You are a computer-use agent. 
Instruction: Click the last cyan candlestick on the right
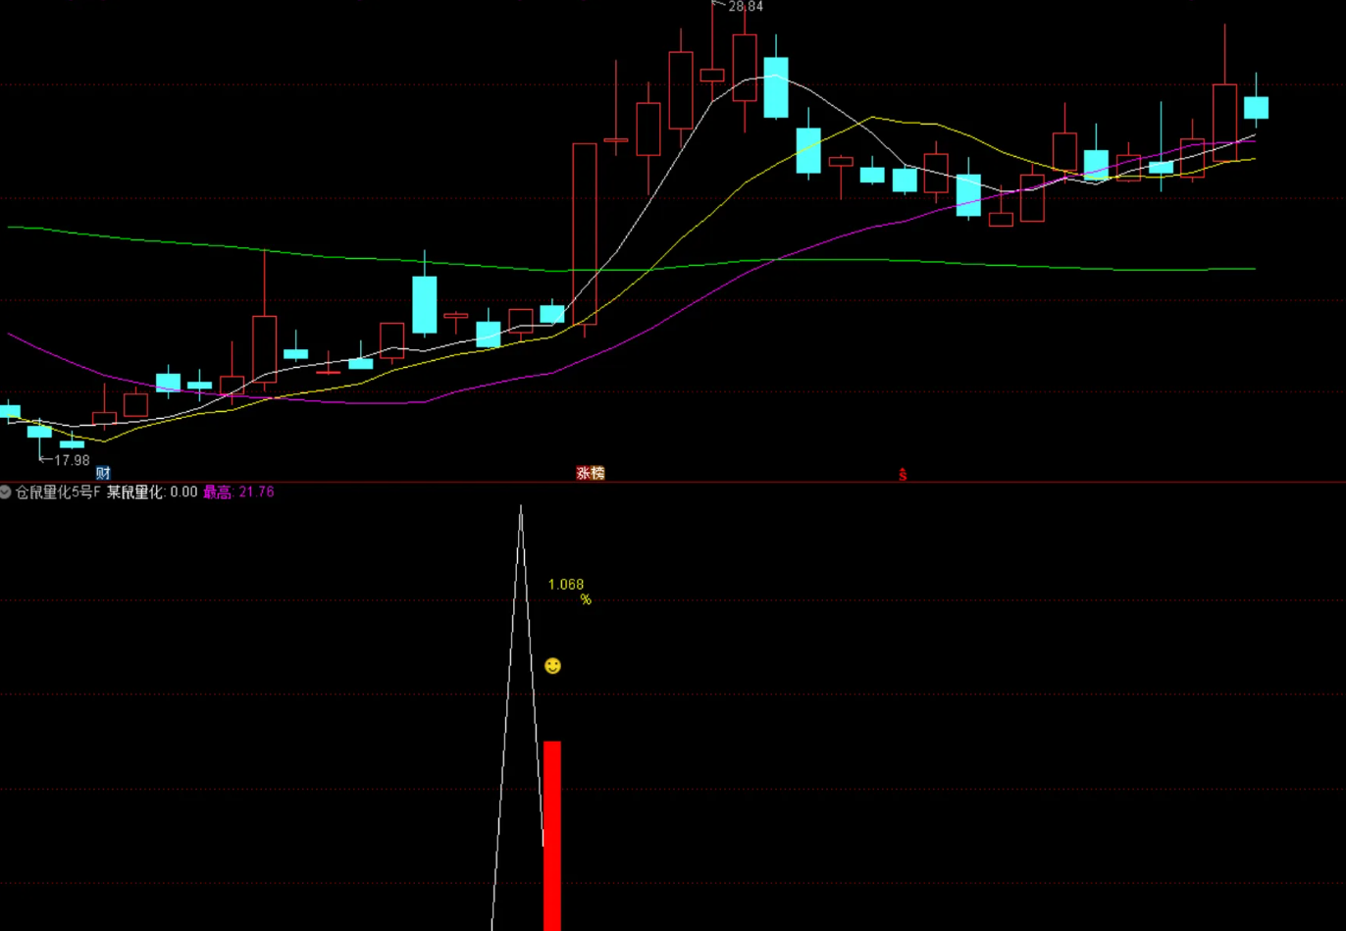coord(1256,107)
